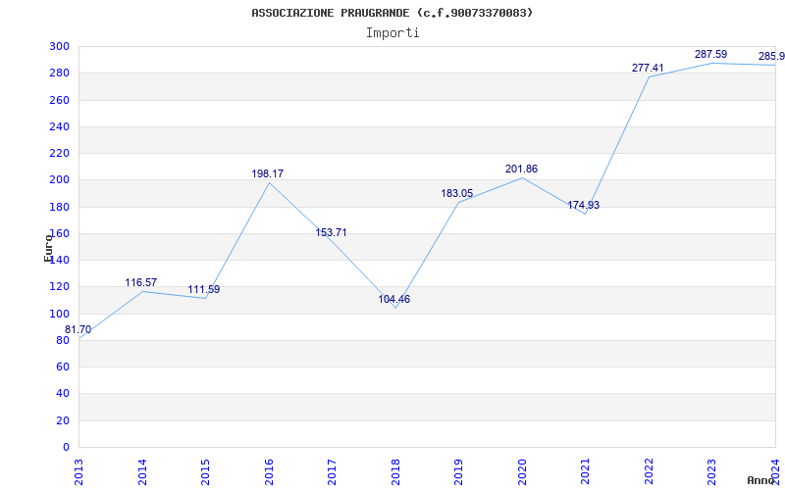Select the Euro y-axis title
Viewport: 785px width, 490px height.
pos(48,248)
